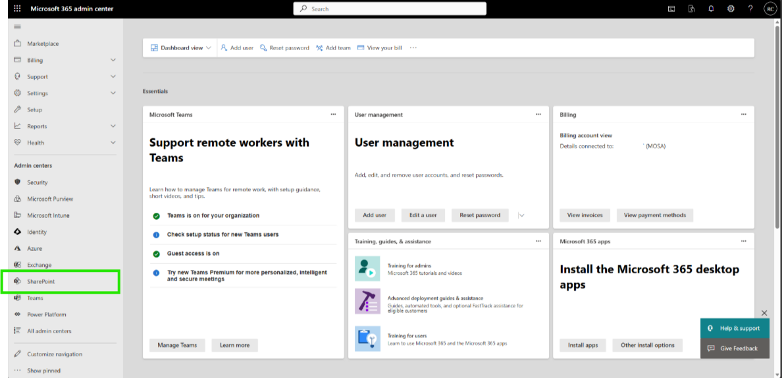Click the Settings gear icon in sidebar
The width and height of the screenshot is (782, 378).
point(18,93)
